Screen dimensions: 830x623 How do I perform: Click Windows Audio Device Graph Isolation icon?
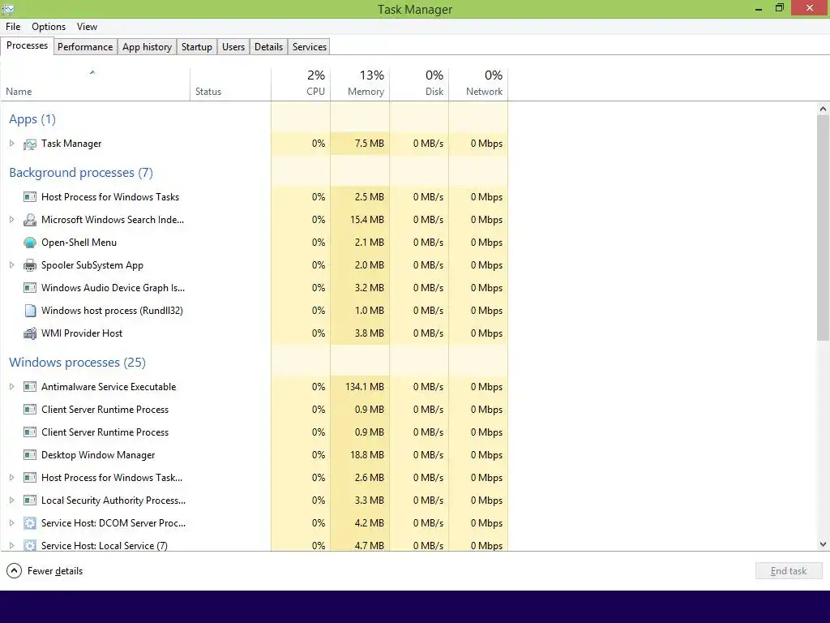tap(30, 288)
